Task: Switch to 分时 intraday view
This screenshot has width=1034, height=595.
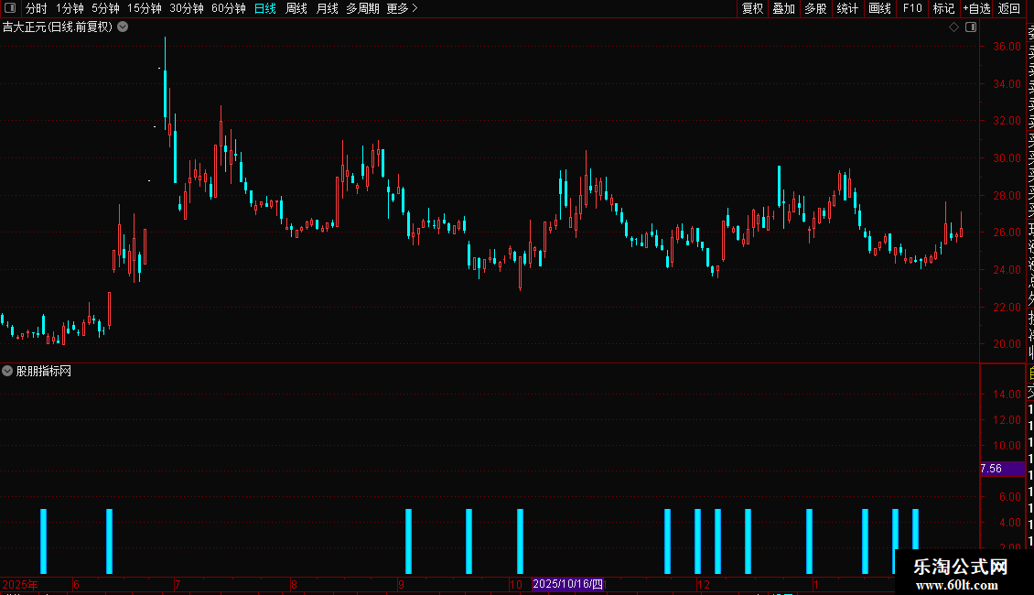Action: pos(37,8)
